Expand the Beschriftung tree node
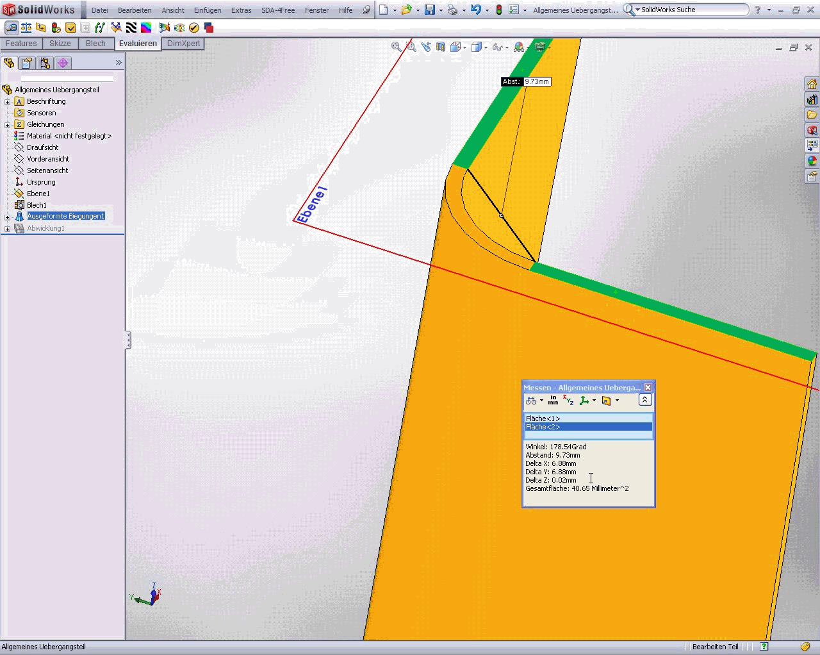This screenshot has width=820, height=655. pos(7,102)
